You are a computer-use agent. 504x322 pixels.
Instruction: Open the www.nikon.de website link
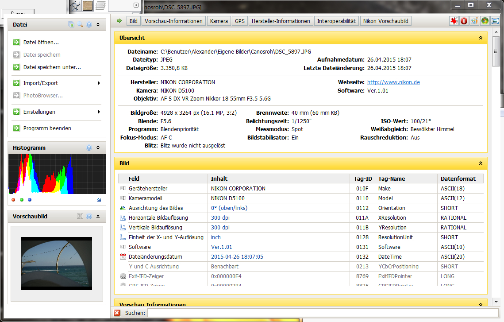393,82
